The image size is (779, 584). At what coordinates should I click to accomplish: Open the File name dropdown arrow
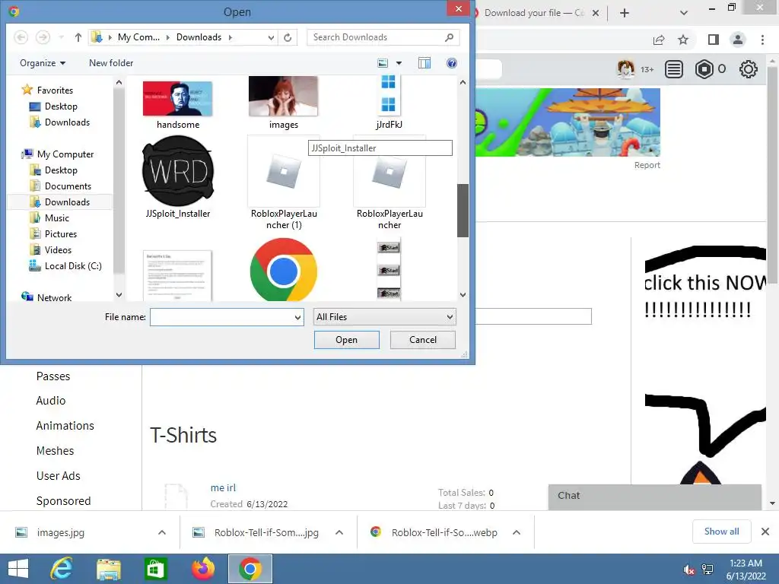[297, 317]
